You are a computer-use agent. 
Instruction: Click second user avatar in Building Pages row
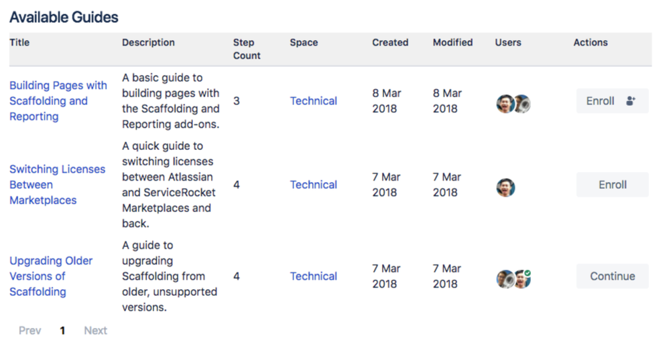click(x=522, y=104)
